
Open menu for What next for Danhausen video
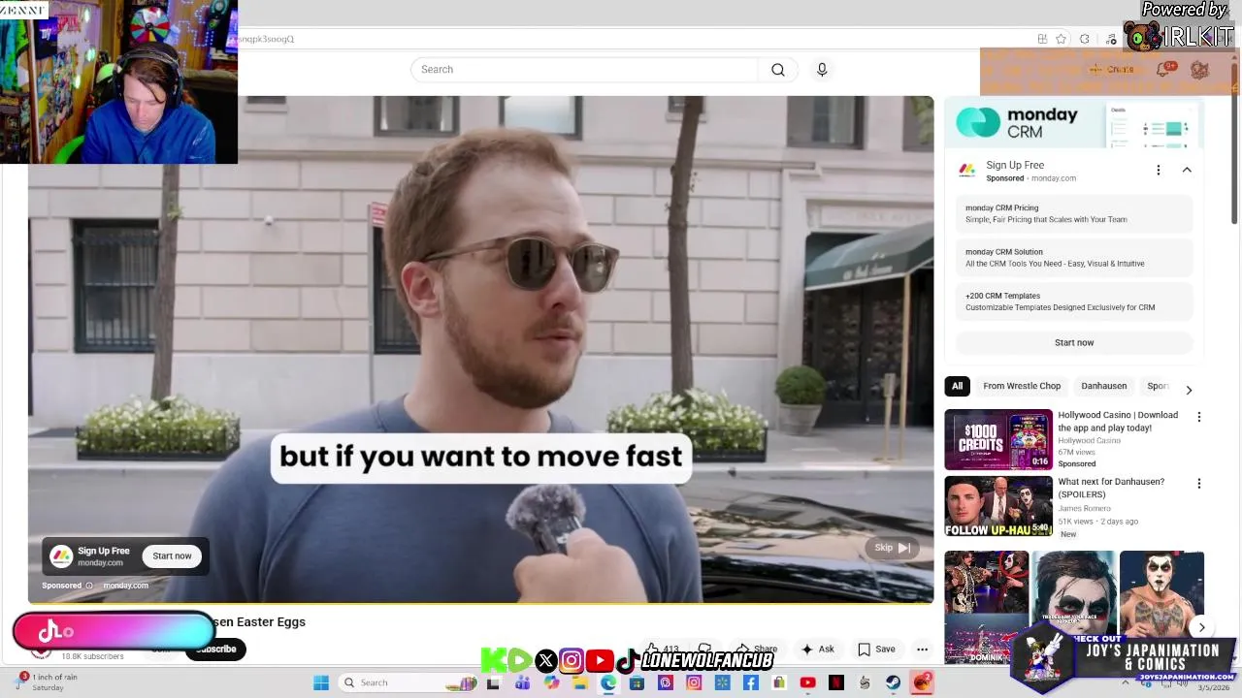1198,484
